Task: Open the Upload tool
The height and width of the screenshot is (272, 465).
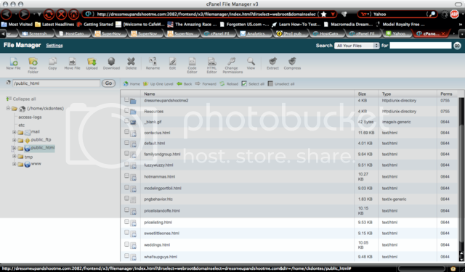Action: coord(92,63)
